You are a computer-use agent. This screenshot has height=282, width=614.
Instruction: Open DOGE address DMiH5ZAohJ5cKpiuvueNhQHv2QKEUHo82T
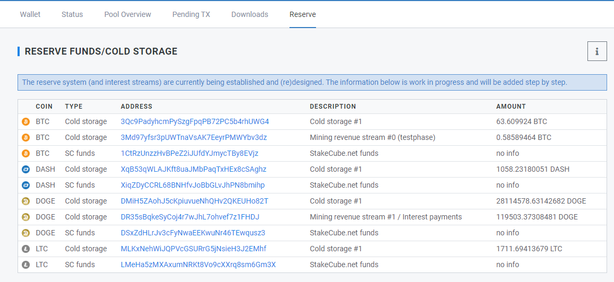[x=194, y=201]
